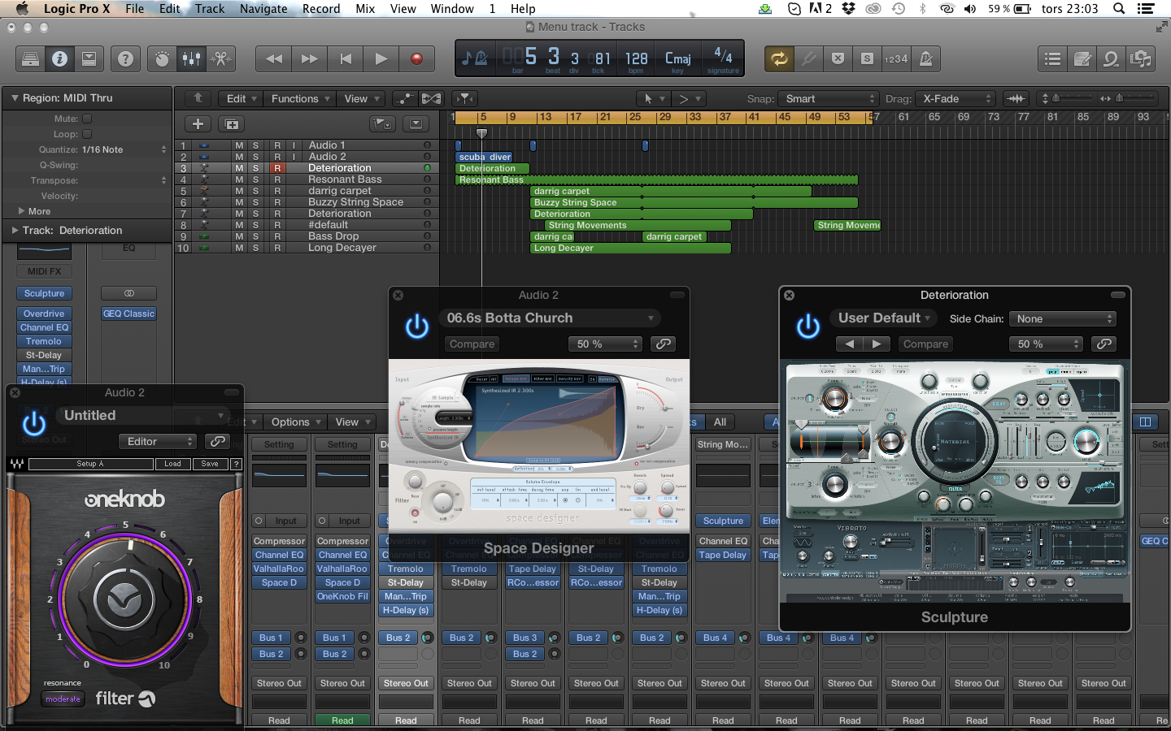This screenshot has width=1171, height=731.
Task: Open the Note Pad panel
Action: click(x=1082, y=58)
